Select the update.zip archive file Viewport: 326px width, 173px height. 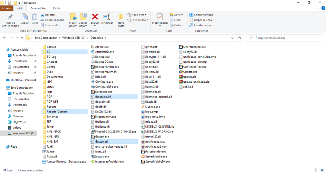(190, 77)
